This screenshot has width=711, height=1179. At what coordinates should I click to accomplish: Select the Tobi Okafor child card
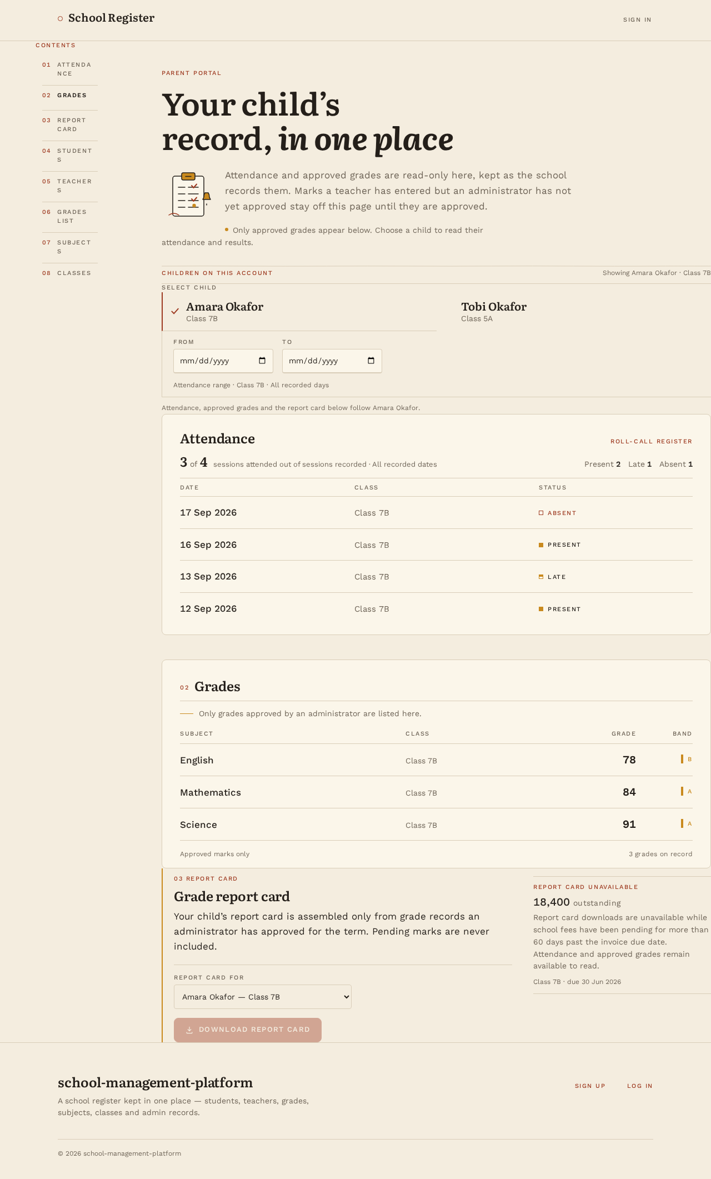(x=574, y=311)
